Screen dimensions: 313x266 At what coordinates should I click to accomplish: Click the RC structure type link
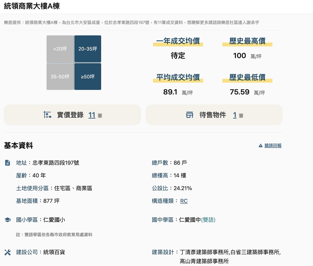184,201
